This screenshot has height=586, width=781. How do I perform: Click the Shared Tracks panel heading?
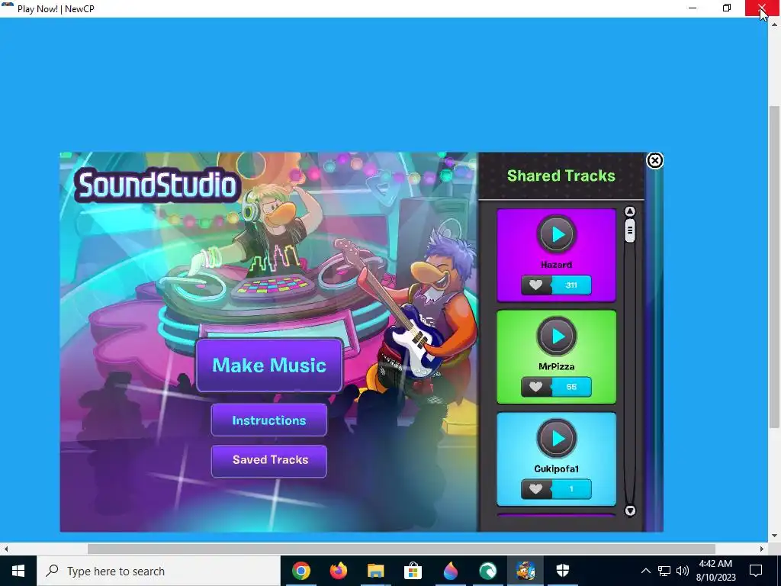(x=561, y=175)
